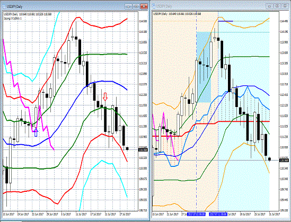Click the 13 Jun 2017 date label on left chart

tap(8, 214)
